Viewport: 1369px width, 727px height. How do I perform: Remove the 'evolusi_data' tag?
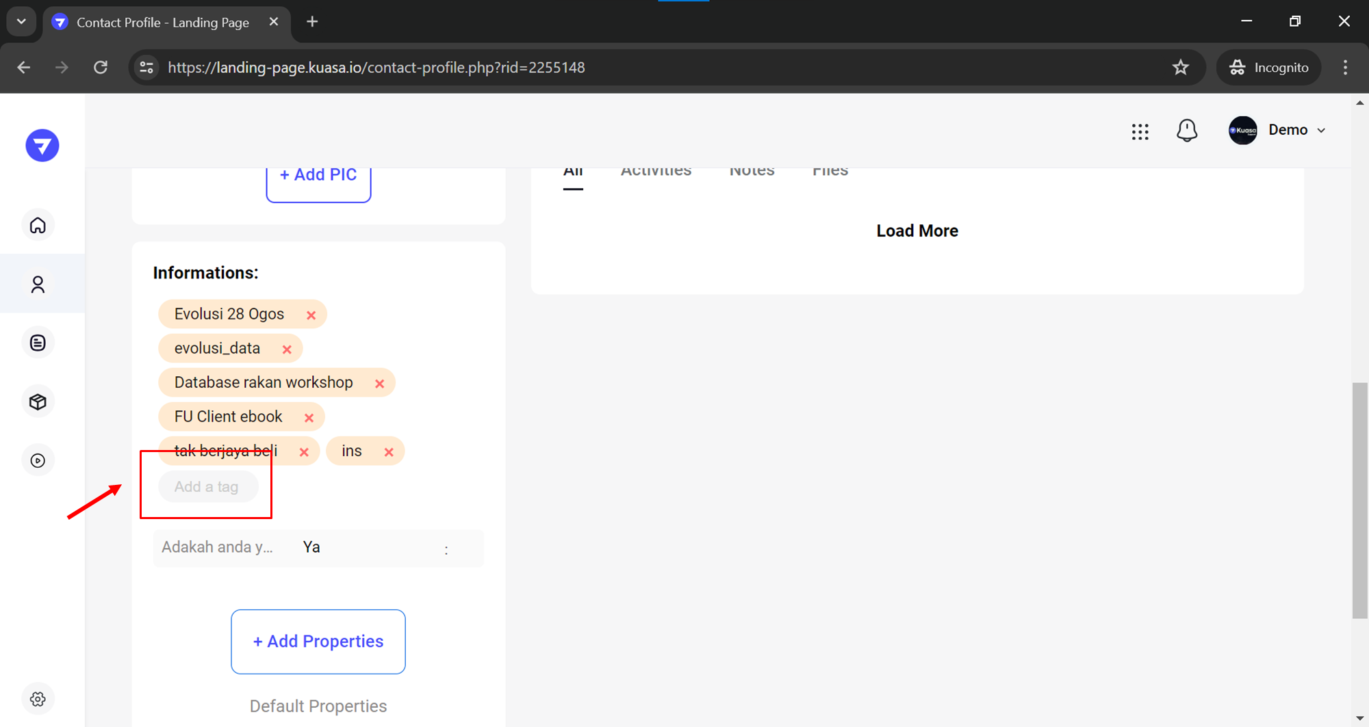point(287,349)
